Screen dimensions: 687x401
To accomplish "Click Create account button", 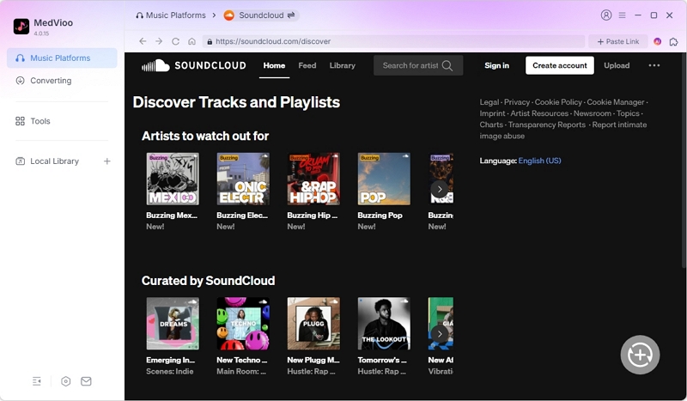I will click(560, 65).
